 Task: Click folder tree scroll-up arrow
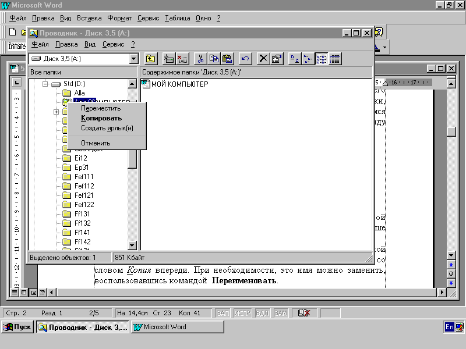point(132,84)
